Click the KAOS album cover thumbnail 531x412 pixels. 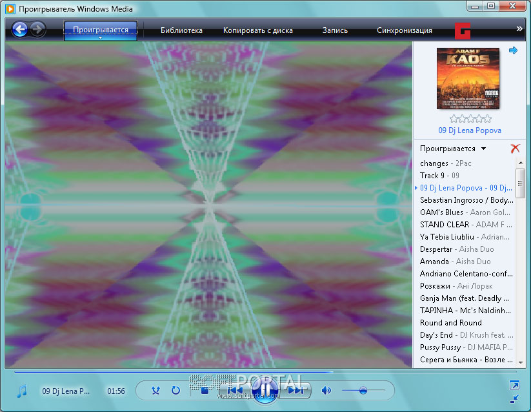(x=468, y=78)
